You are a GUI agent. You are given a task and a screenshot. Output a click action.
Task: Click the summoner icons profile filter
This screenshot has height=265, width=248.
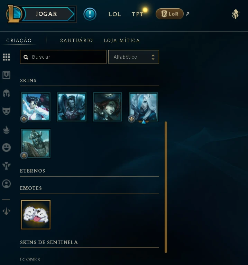(7, 184)
